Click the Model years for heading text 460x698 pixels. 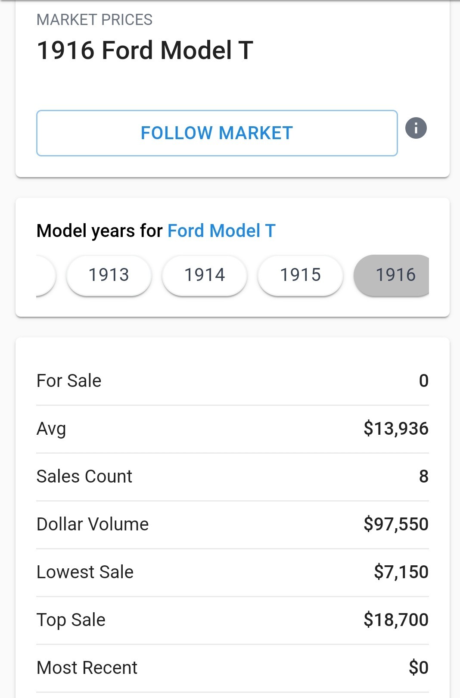point(99,231)
